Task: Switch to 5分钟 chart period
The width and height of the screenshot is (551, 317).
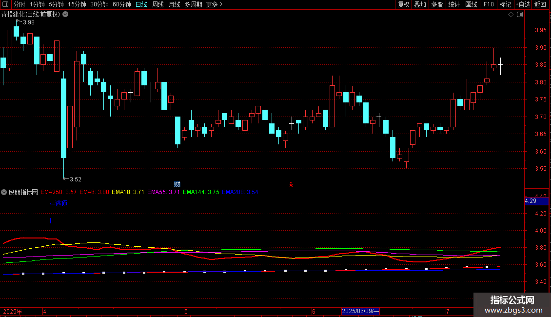Action: (56, 4)
